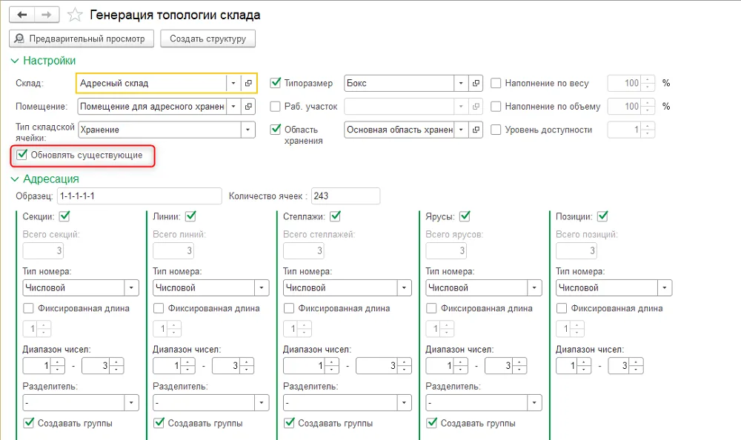
Task: Toggle Создавать группы under Линии
Action: (159, 422)
